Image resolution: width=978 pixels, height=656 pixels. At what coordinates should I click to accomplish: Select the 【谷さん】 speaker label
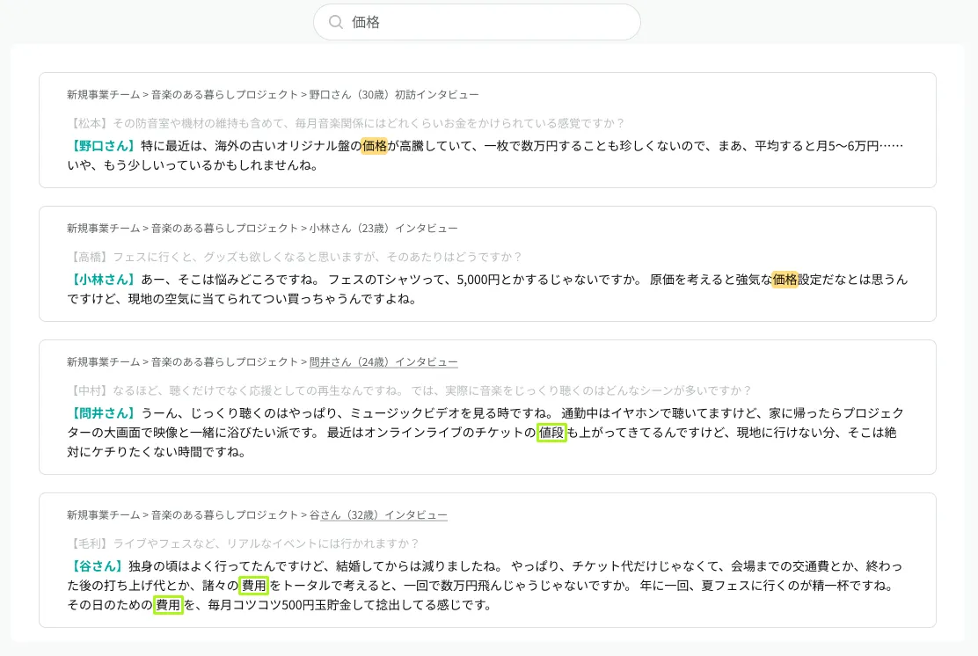(x=96, y=566)
